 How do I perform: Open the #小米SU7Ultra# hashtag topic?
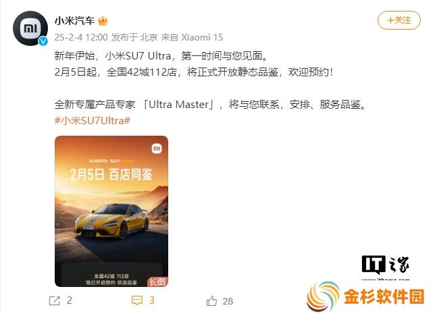93,121
